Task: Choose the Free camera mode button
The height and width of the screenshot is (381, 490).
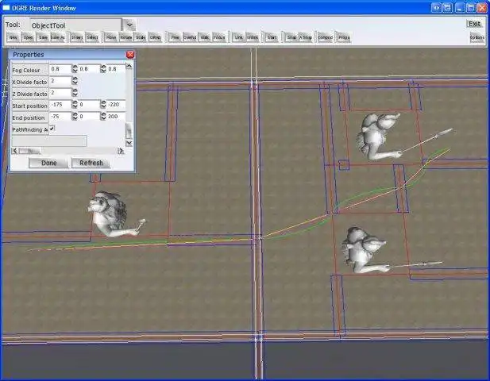Action: pyautogui.click(x=175, y=37)
